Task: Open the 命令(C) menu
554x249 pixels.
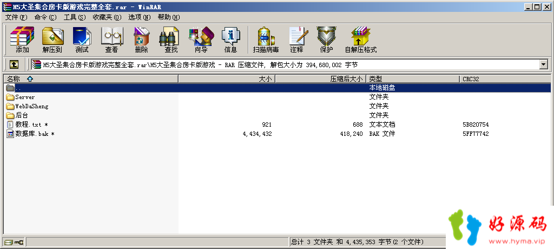Action: pyautogui.click(x=45, y=17)
